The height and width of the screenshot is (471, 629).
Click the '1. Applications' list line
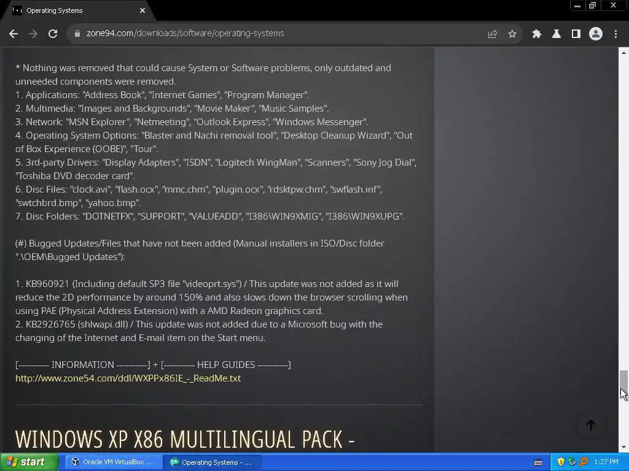pos(162,95)
